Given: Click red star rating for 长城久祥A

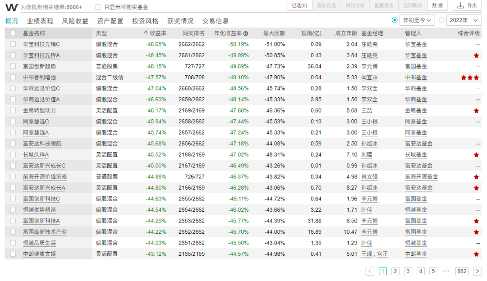Looking at the screenshot, I should pyautogui.click(x=476, y=155).
